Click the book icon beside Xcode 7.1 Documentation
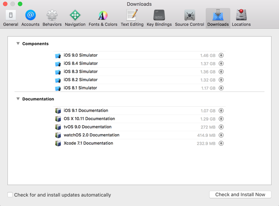Image resolution: width=279 pixels, height=206 pixels. [x=58, y=143]
